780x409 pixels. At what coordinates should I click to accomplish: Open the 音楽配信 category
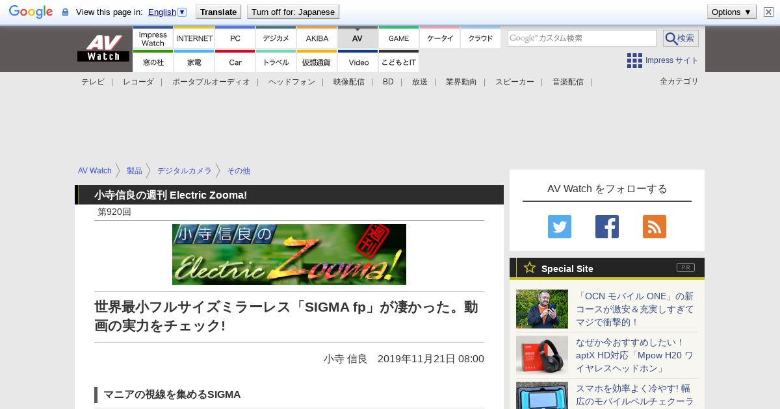click(x=568, y=82)
